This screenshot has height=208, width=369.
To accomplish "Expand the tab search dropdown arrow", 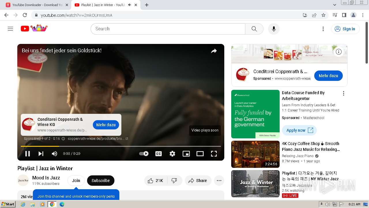I will 335,5.
